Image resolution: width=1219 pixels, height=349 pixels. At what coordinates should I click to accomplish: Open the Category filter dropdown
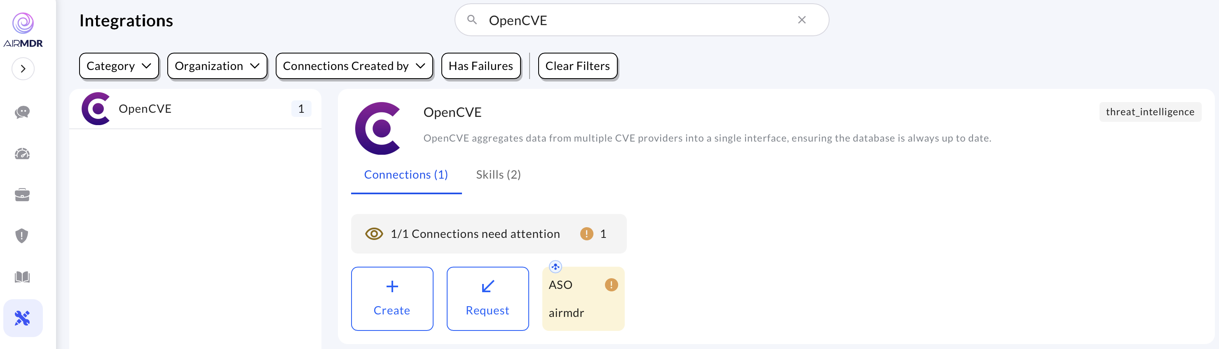point(118,66)
